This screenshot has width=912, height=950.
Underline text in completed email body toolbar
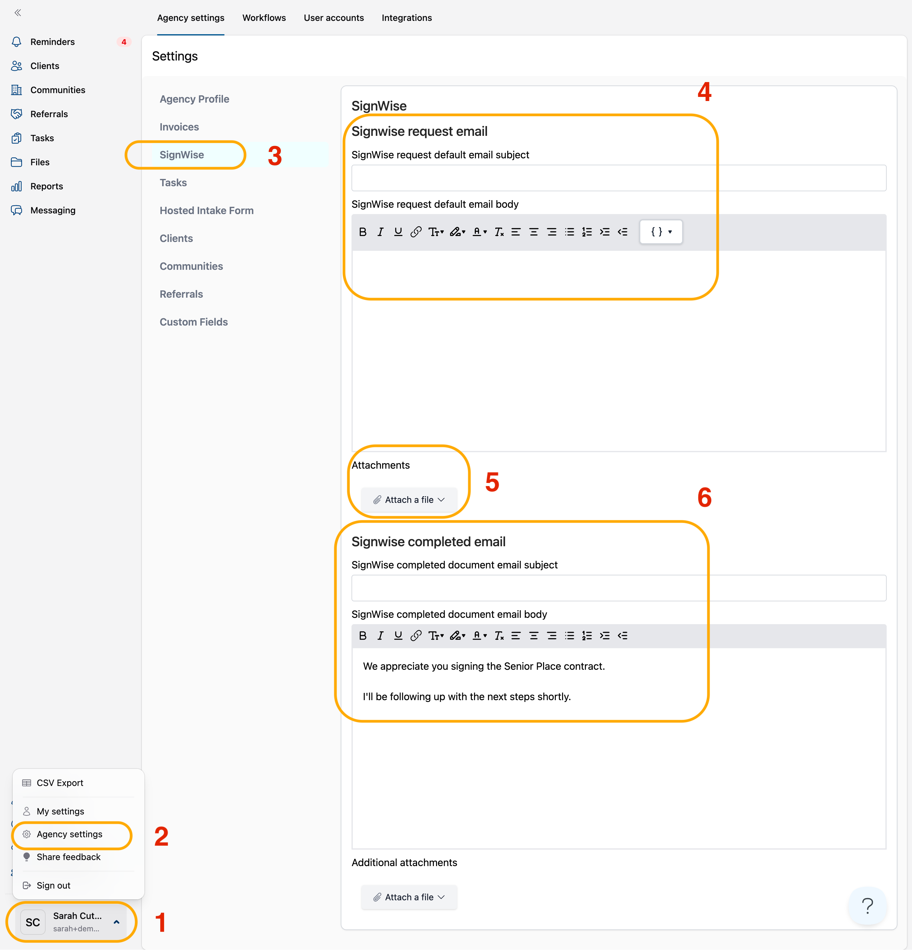(x=398, y=636)
